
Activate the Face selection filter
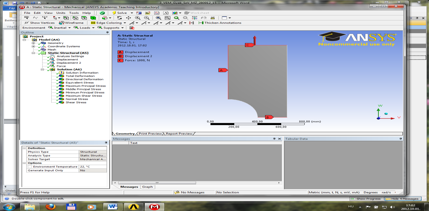click(84, 18)
